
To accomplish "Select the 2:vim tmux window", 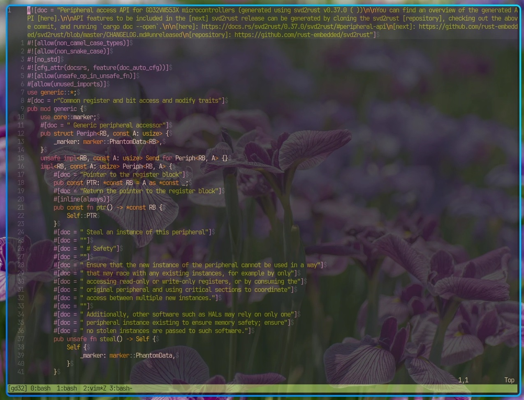I will point(95,388).
